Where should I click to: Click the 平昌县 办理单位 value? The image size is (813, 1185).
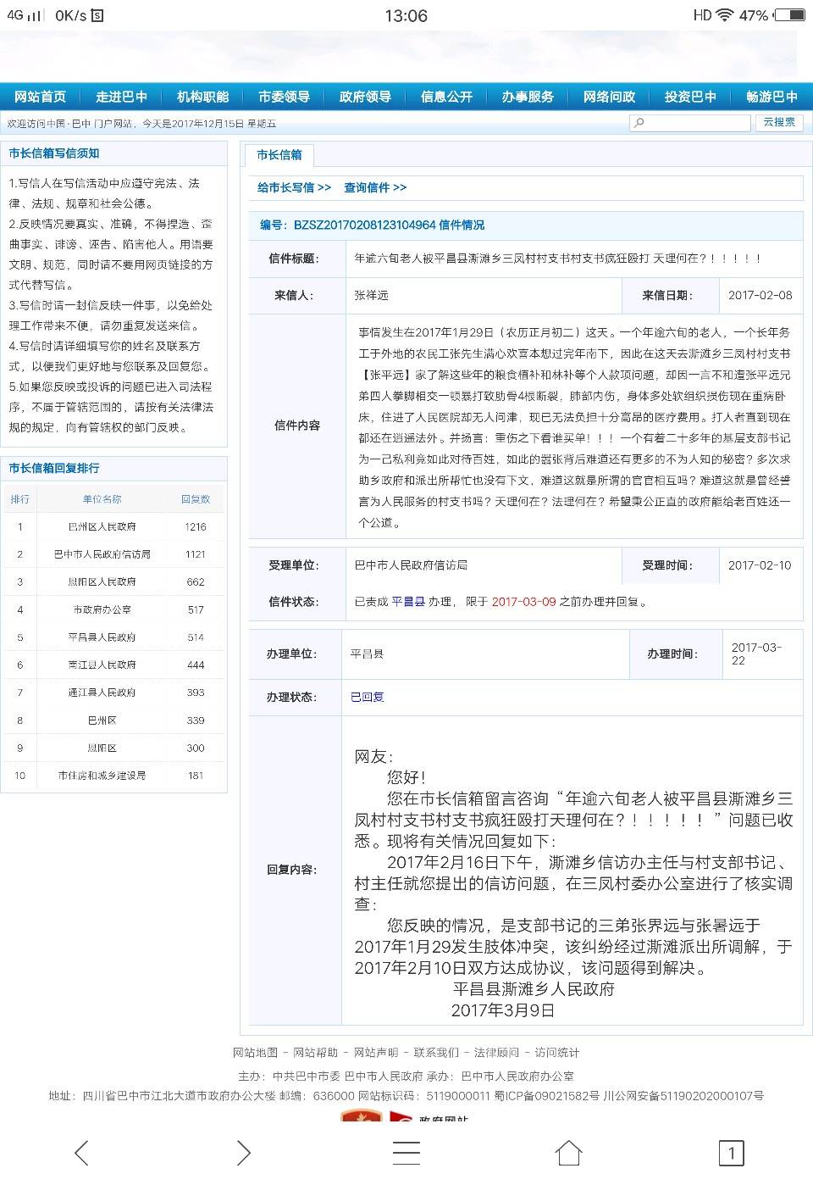368,654
